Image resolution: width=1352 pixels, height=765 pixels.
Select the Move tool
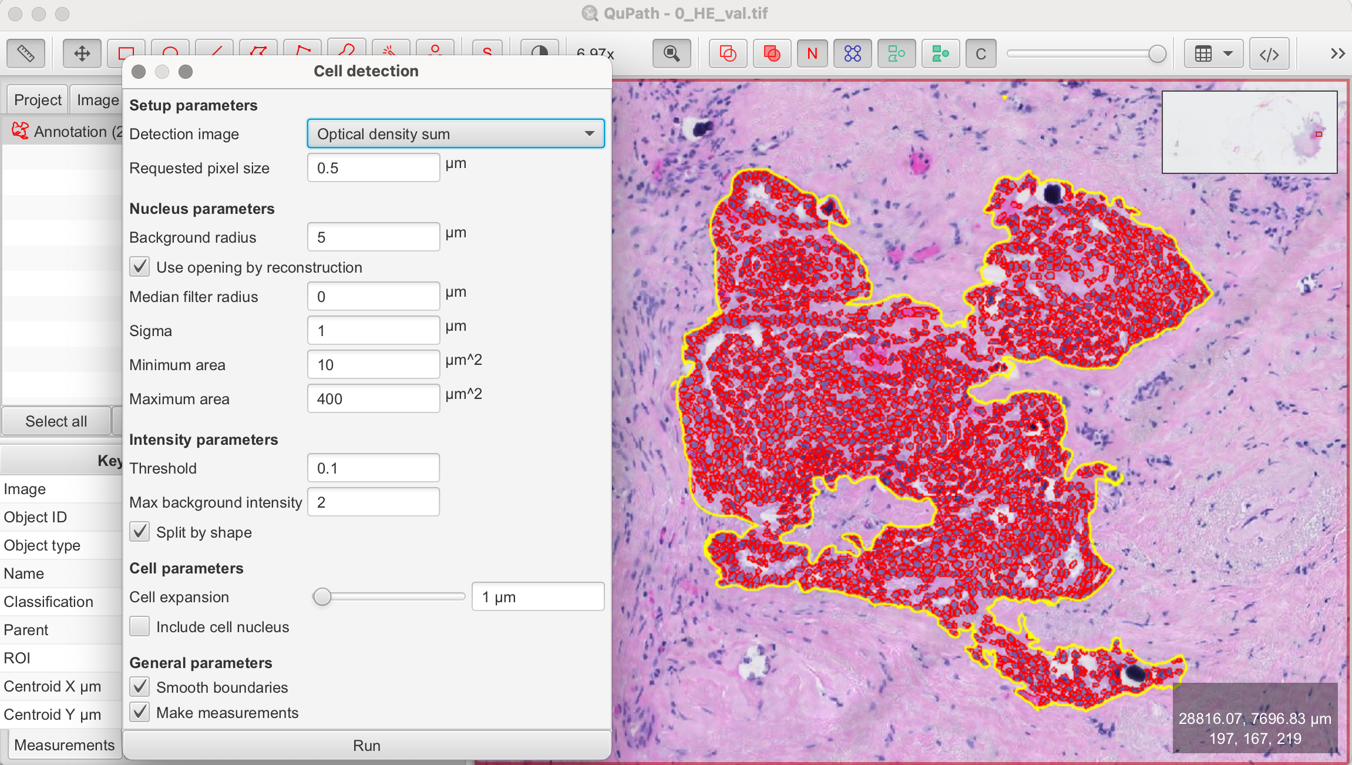(82, 53)
